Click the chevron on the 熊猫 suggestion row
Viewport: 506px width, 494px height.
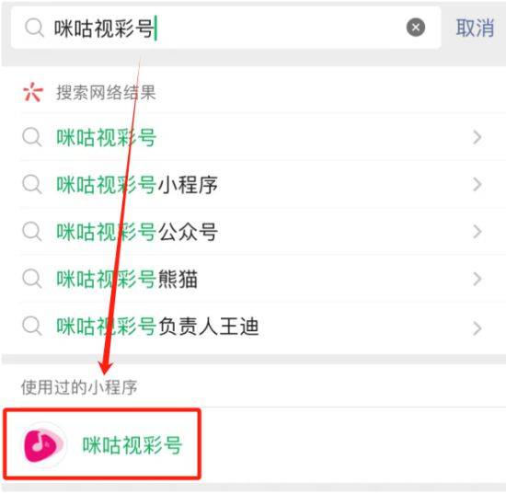point(477,279)
